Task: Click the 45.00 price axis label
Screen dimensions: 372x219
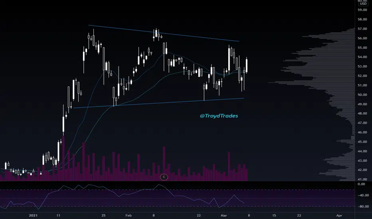Action: [362, 142]
